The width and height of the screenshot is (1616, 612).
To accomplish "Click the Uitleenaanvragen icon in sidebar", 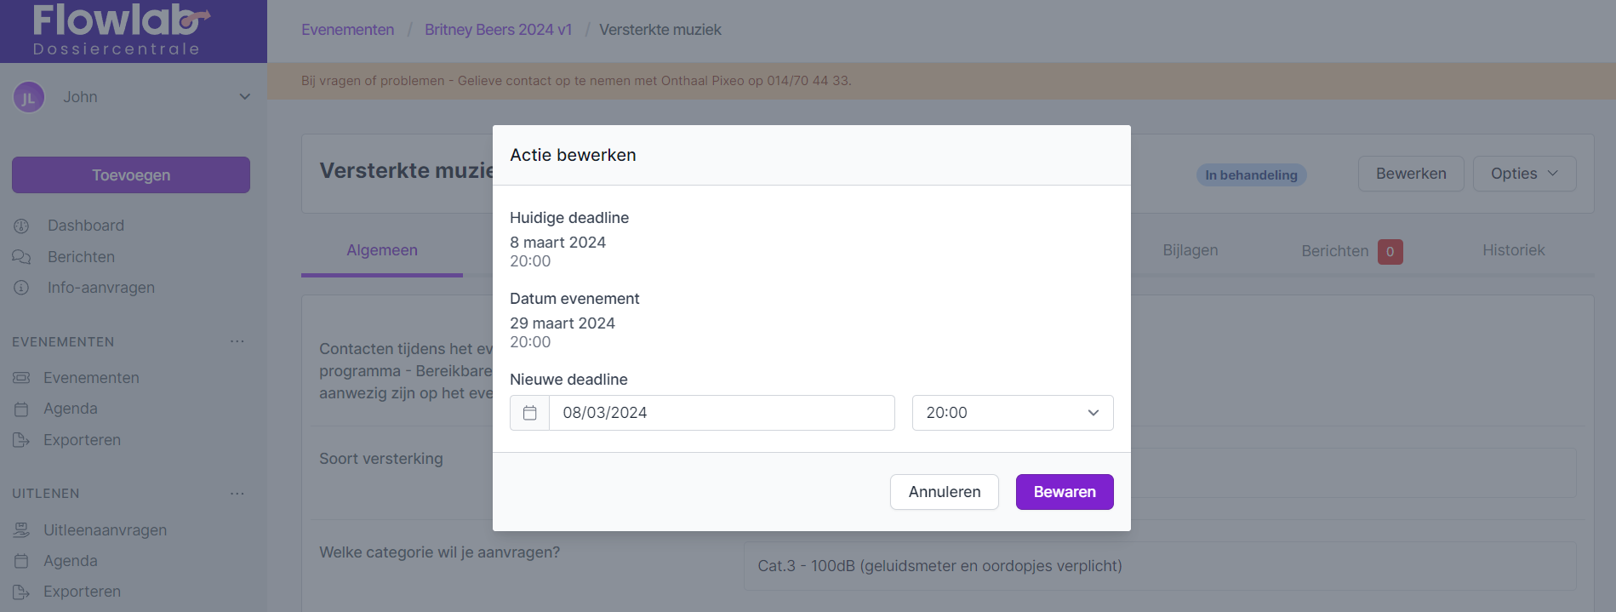I will 21,530.
